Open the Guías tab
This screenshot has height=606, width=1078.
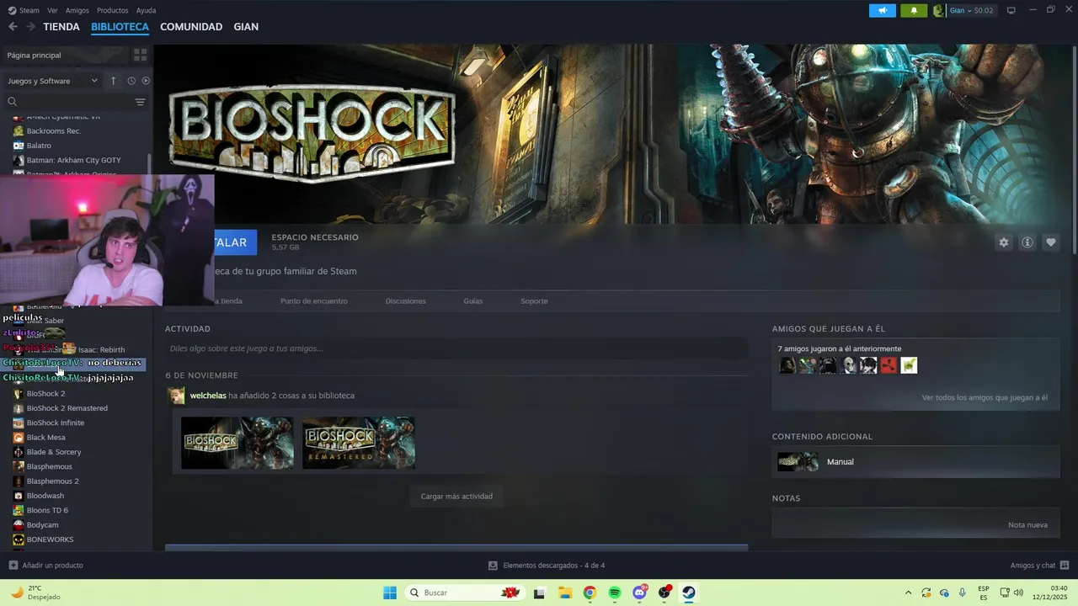[473, 301]
